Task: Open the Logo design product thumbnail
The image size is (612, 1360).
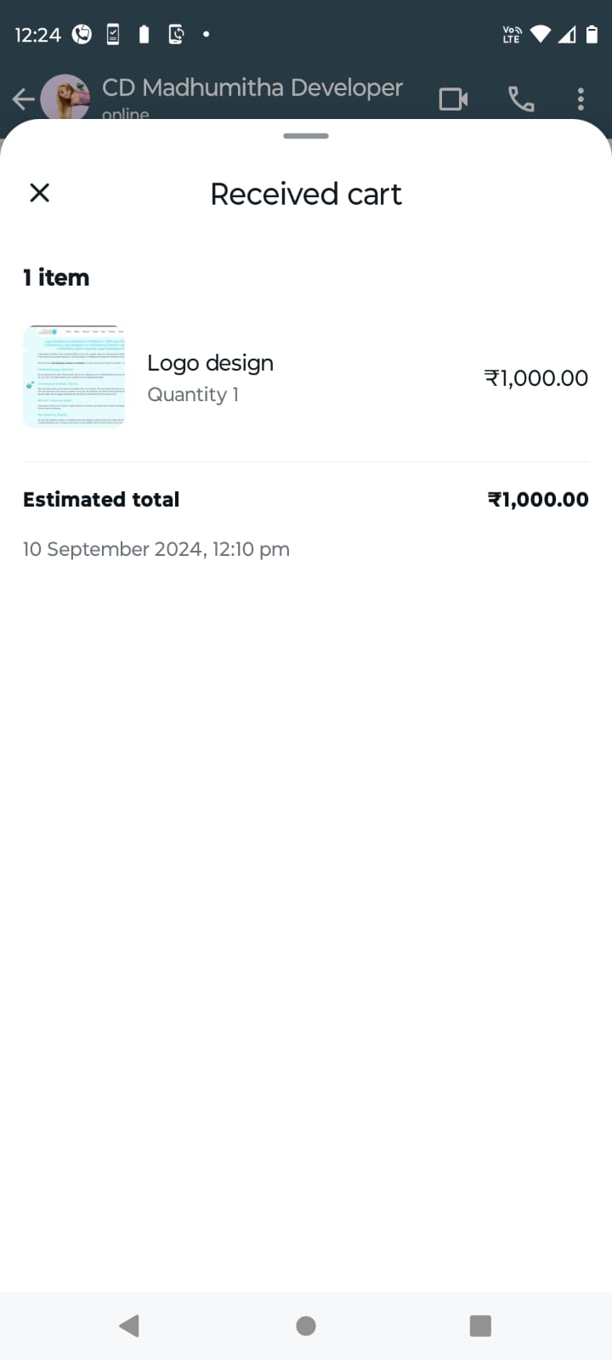Action: pos(74,377)
